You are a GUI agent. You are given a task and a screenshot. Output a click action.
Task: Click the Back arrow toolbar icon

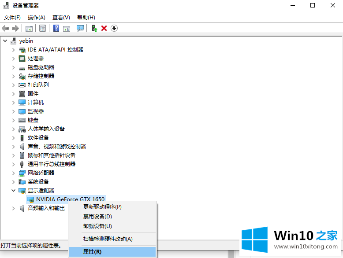pos(5,28)
